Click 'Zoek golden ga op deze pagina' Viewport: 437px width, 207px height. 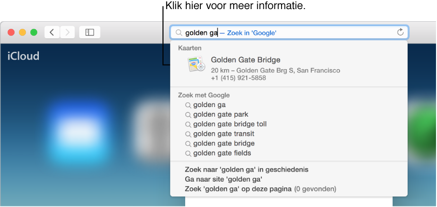[239, 189]
